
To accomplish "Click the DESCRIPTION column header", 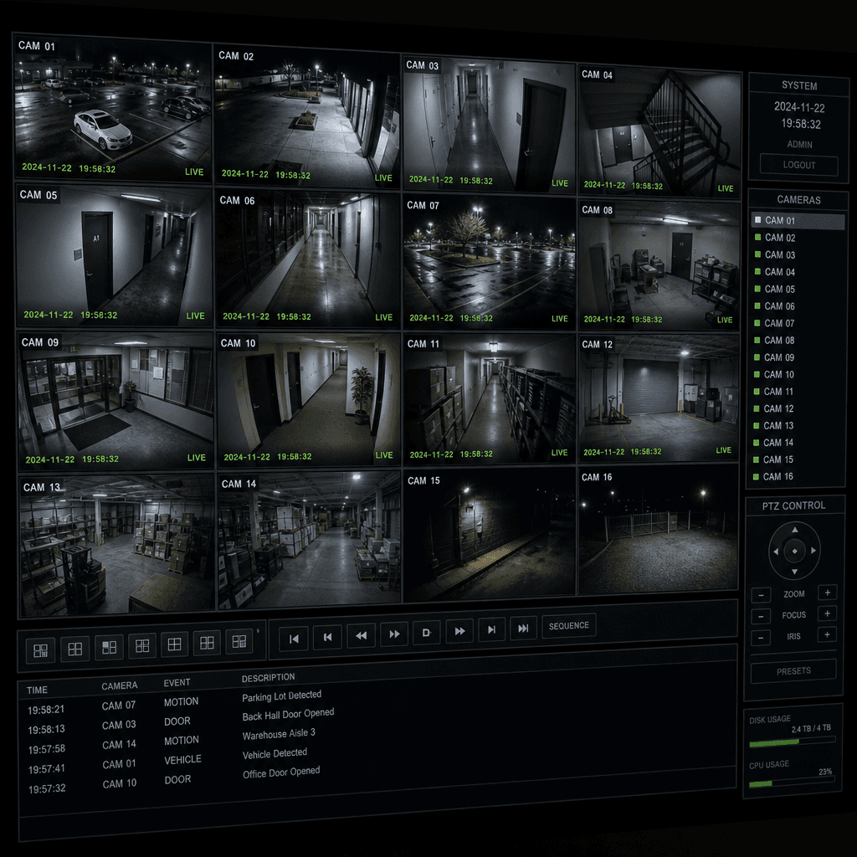I will [x=269, y=678].
